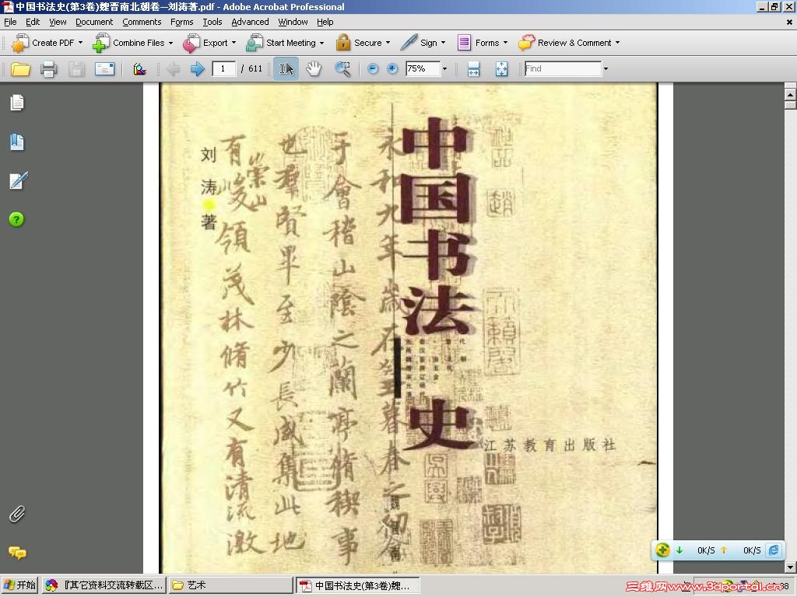Open the Pages panel in sidebar
Image resolution: width=797 pixels, height=597 pixels.
click(x=17, y=103)
